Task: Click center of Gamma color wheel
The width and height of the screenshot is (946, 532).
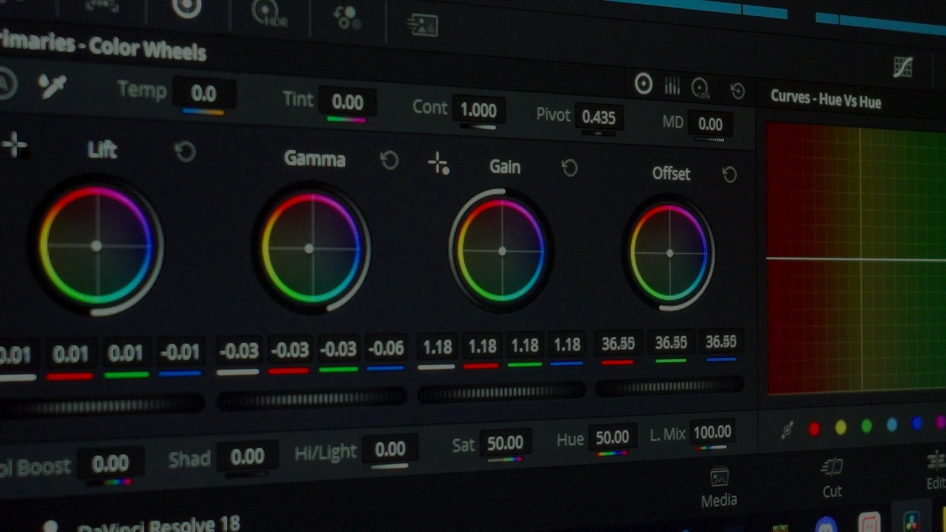Action: [309, 249]
